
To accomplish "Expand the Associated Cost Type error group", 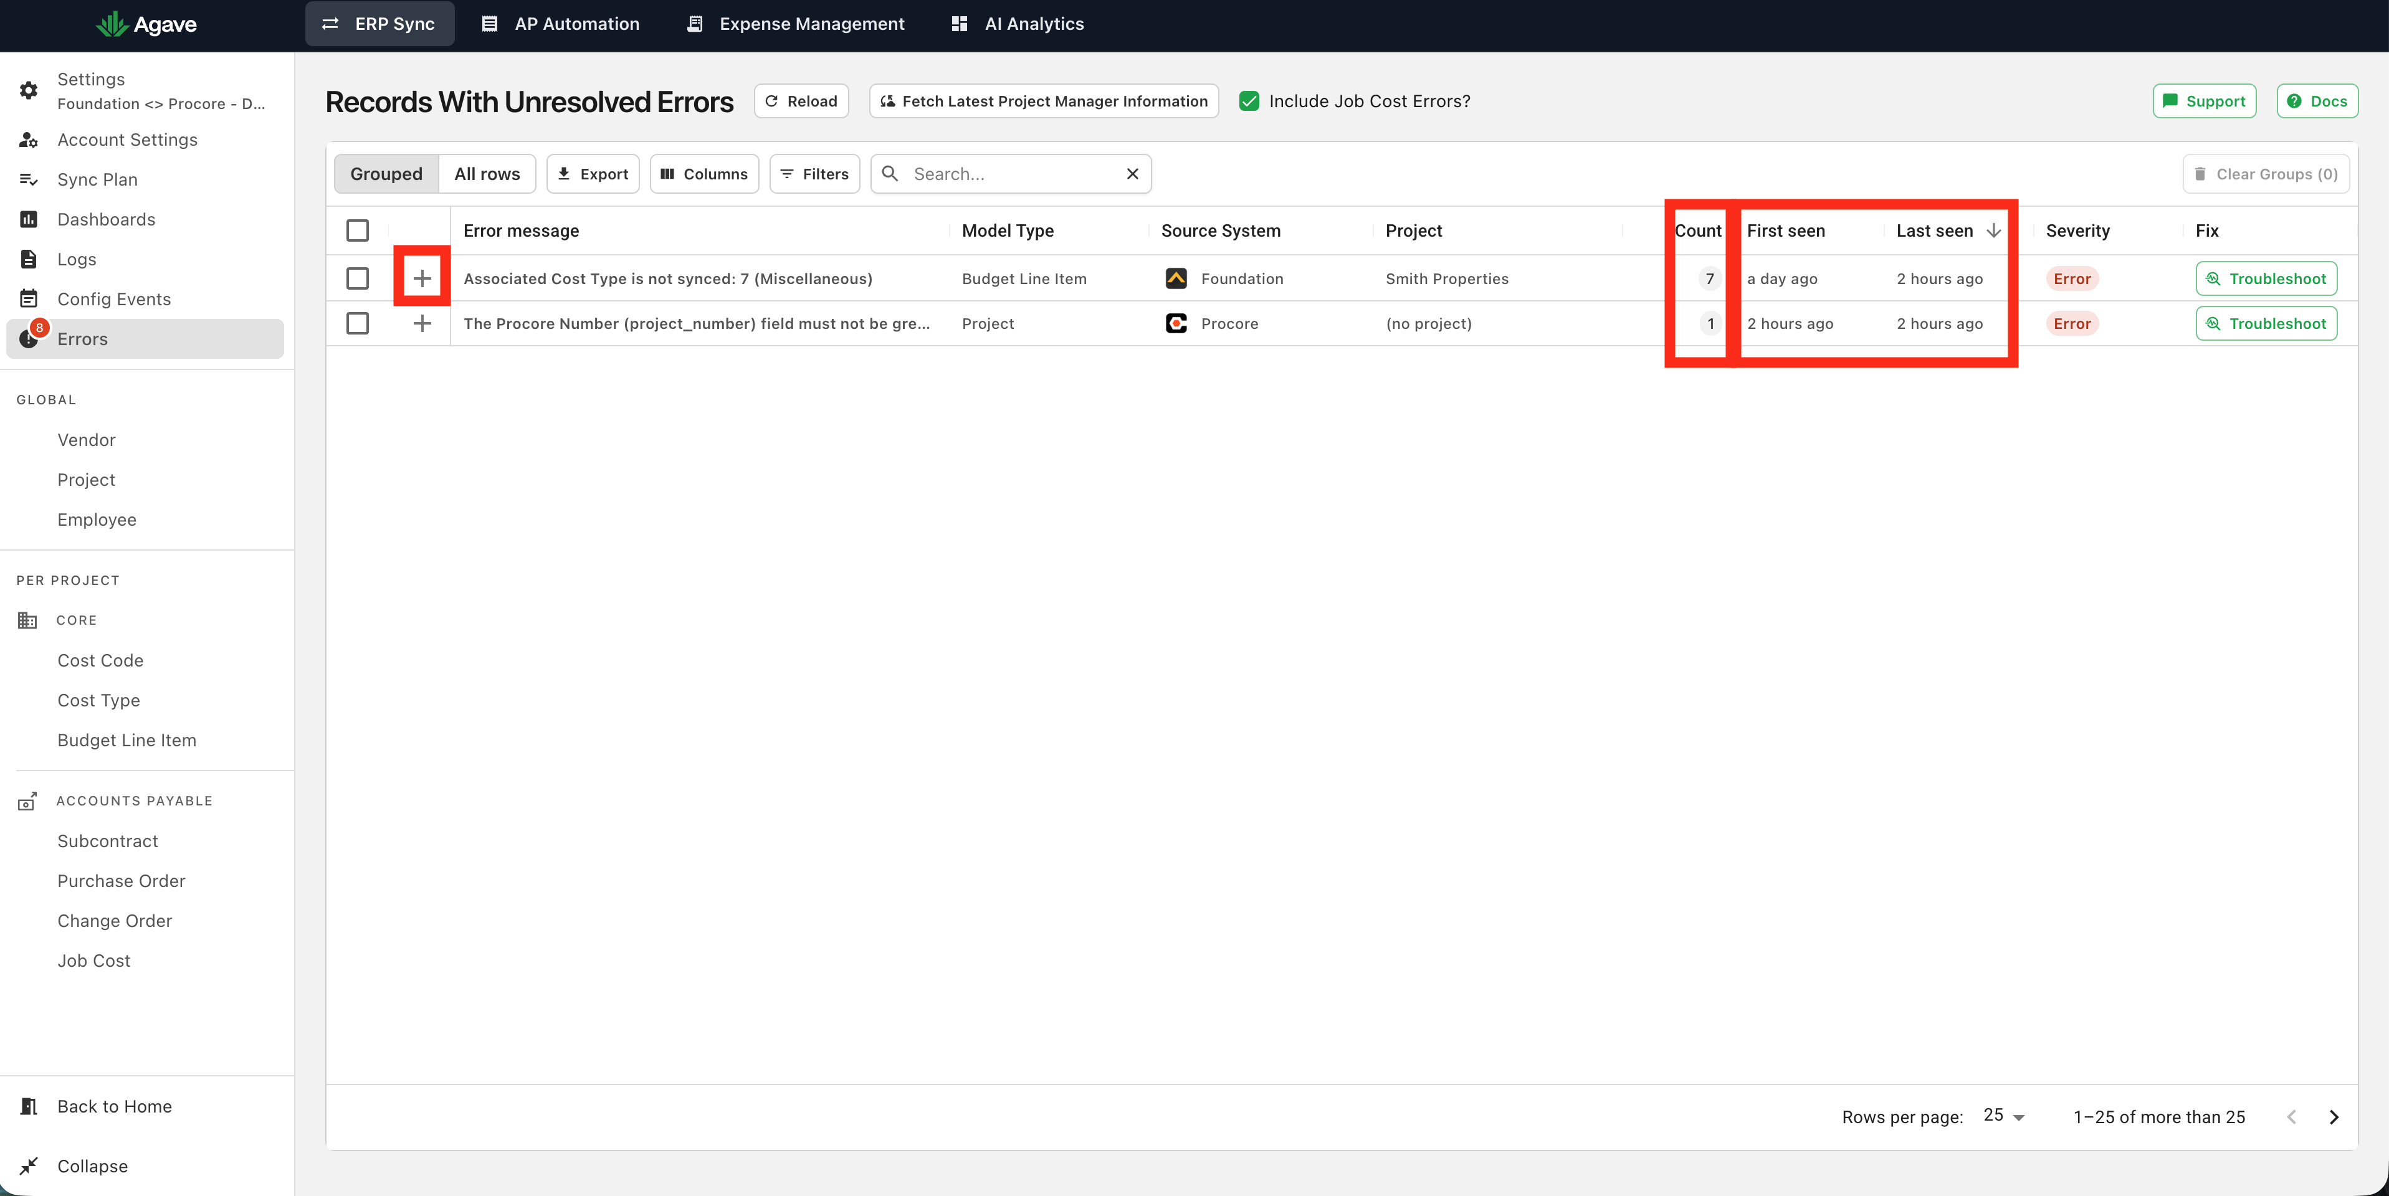I will click(422, 278).
